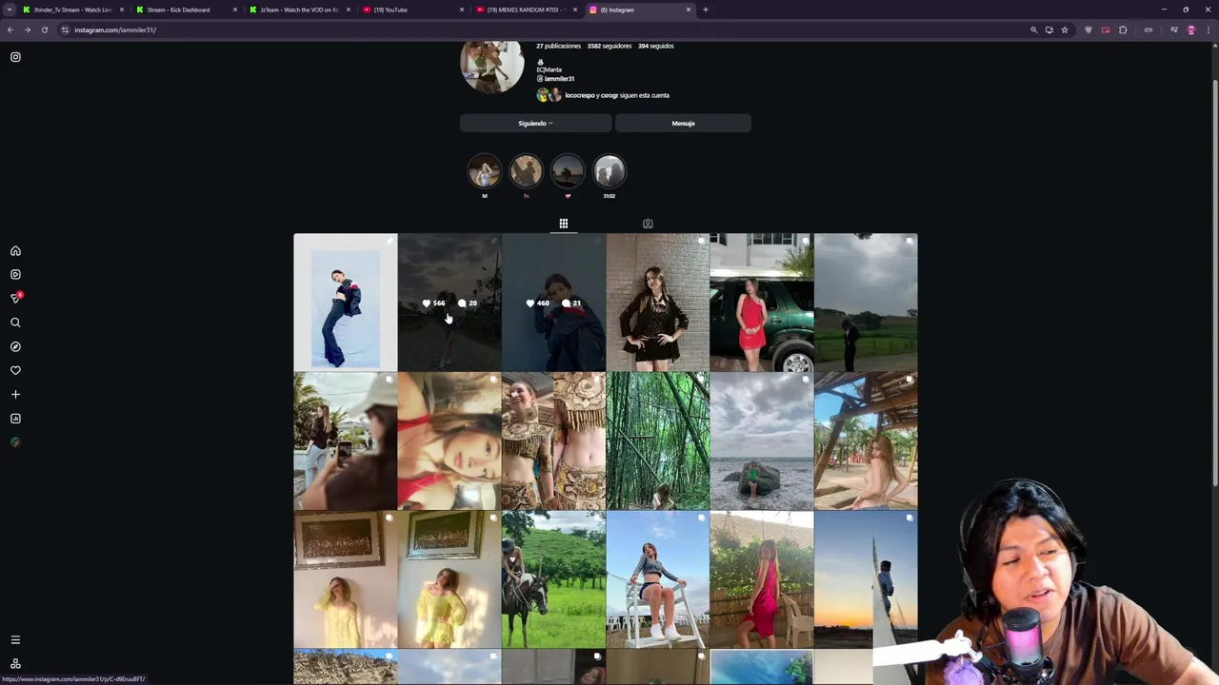Click the zoom magnifier icon in address bar

(x=1033, y=29)
